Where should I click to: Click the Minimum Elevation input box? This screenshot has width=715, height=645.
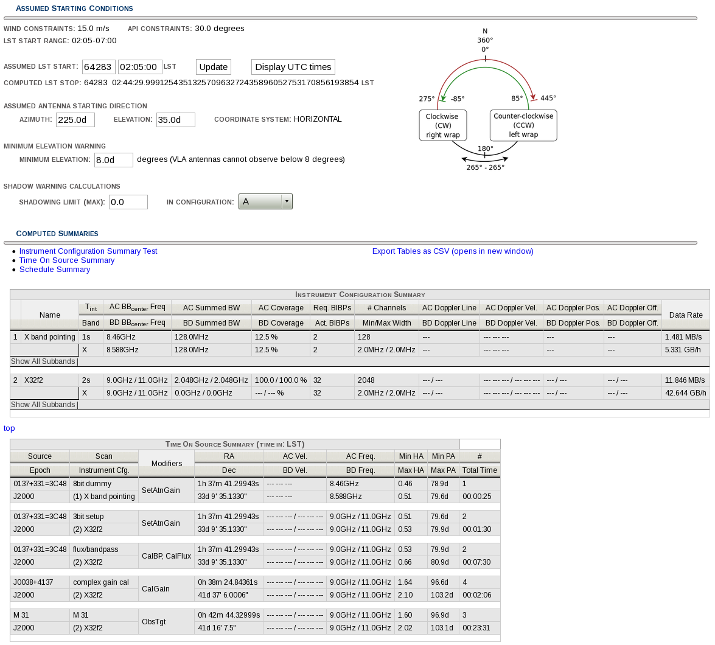click(x=113, y=160)
